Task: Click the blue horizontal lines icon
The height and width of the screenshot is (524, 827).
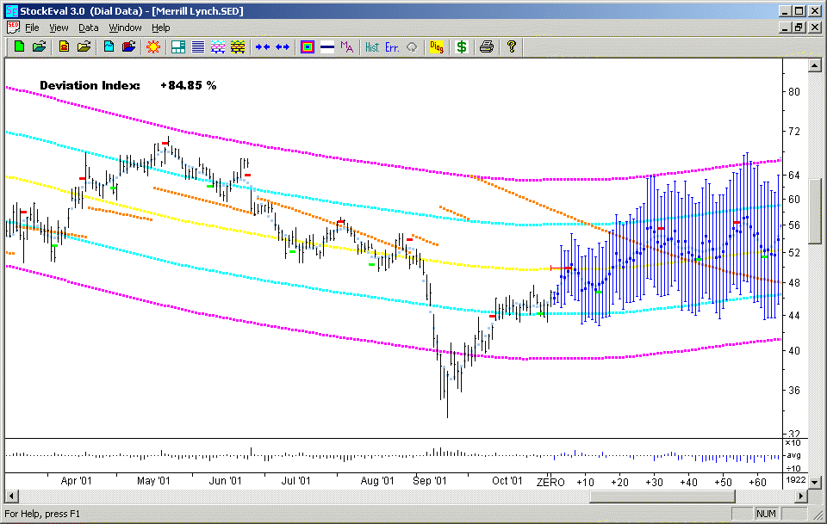Action: click(198, 46)
